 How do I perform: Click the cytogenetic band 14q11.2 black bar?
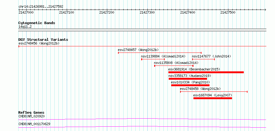(142, 30)
